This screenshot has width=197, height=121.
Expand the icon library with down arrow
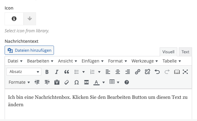pos(30,19)
